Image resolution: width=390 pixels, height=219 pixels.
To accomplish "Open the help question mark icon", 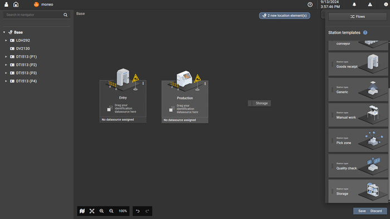I will click(x=310, y=4).
